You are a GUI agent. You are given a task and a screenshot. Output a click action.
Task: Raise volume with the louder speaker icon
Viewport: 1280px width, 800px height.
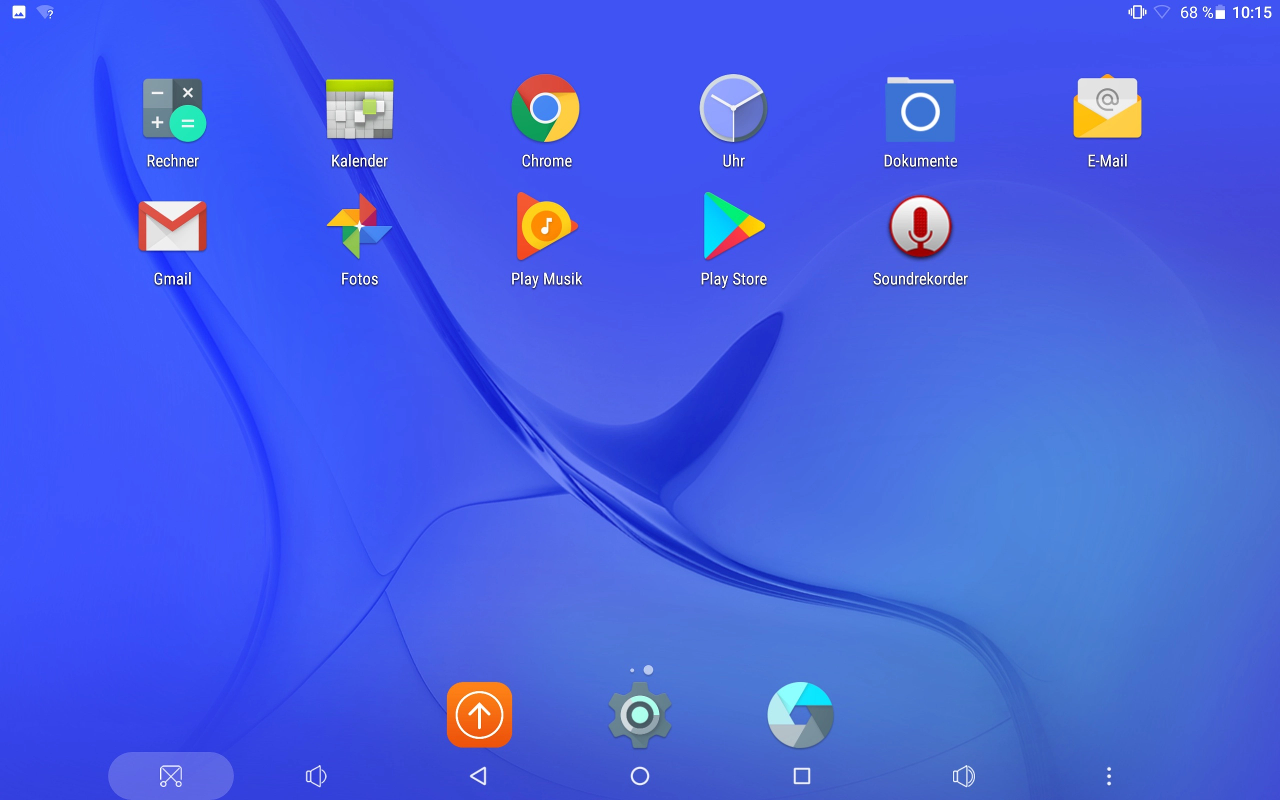pyautogui.click(x=963, y=776)
